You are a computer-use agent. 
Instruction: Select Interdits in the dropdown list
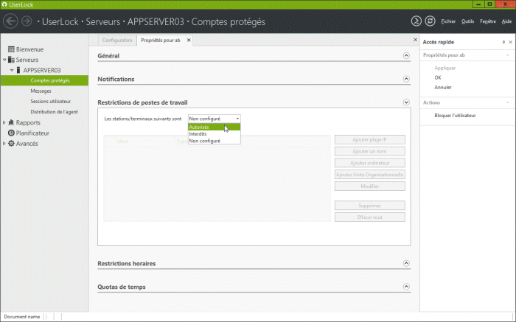(214, 134)
